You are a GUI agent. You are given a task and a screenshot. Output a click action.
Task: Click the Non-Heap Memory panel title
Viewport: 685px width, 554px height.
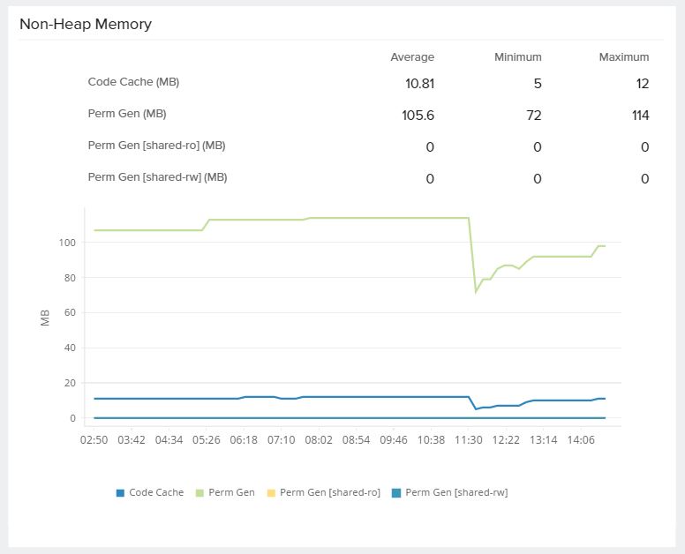86,25
